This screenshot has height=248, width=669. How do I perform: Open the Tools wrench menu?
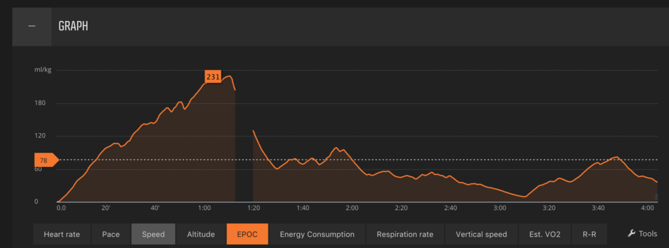(643, 234)
